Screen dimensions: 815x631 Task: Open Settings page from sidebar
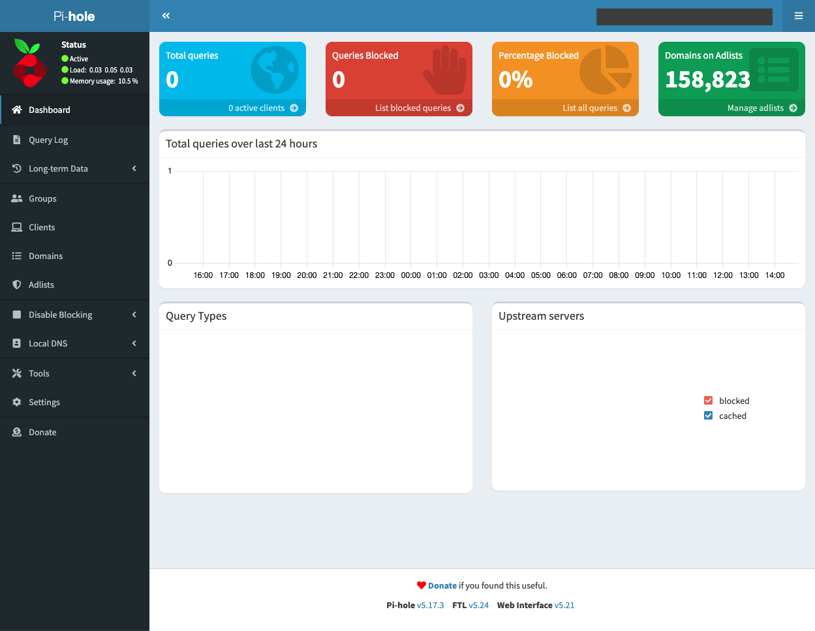point(74,402)
